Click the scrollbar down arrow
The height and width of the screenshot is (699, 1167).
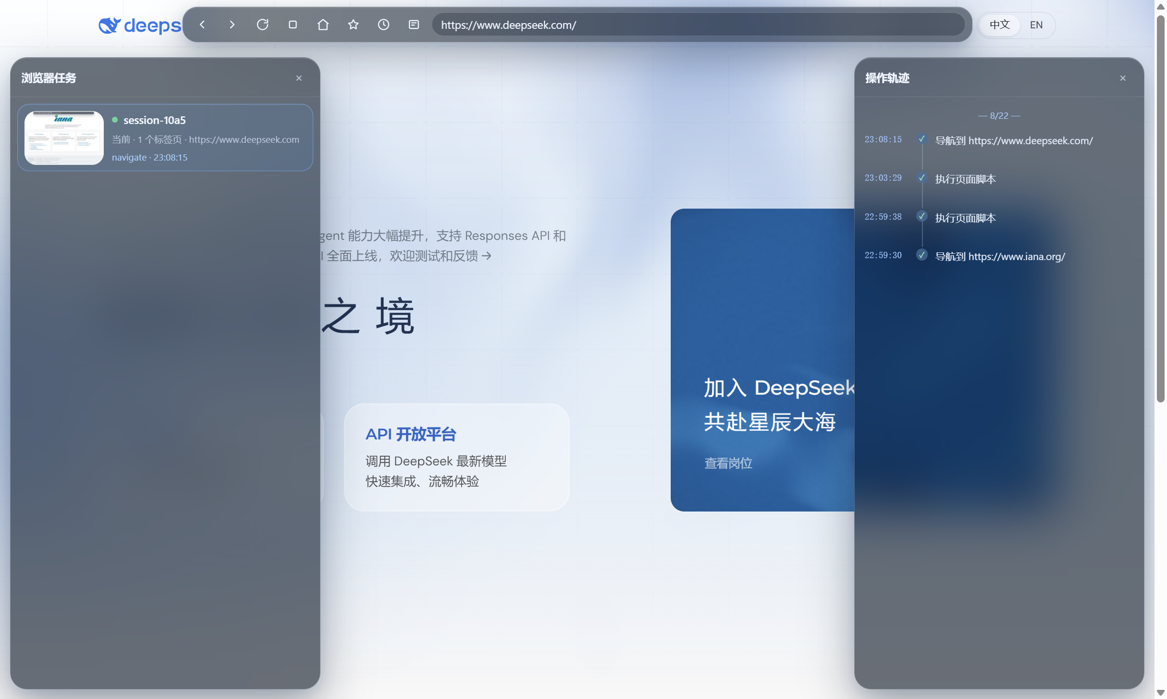(1160, 692)
